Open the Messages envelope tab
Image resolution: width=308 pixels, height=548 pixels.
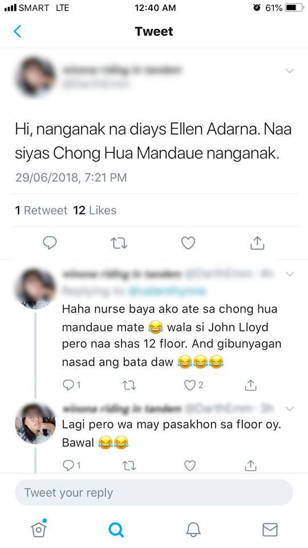tap(270, 530)
